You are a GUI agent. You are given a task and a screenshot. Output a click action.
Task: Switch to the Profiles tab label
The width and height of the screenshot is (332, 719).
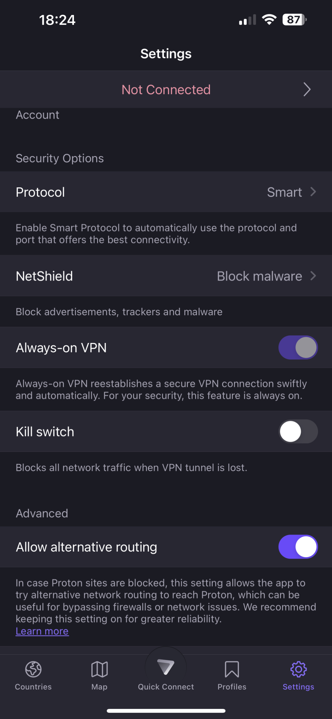coord(232,687)
